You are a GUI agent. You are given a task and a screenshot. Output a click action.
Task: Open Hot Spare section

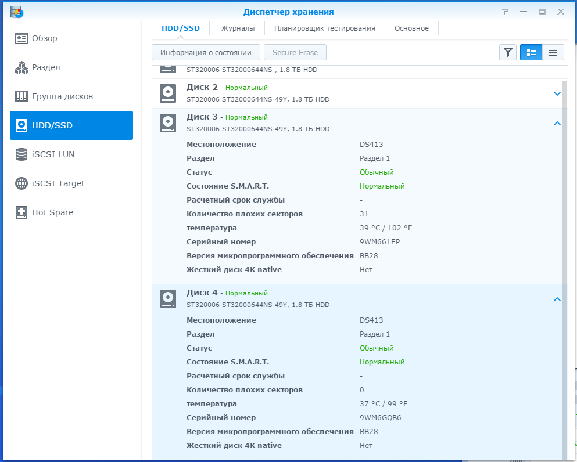tap(71, 212)
